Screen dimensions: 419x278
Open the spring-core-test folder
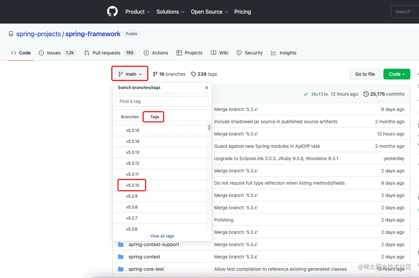146,269
